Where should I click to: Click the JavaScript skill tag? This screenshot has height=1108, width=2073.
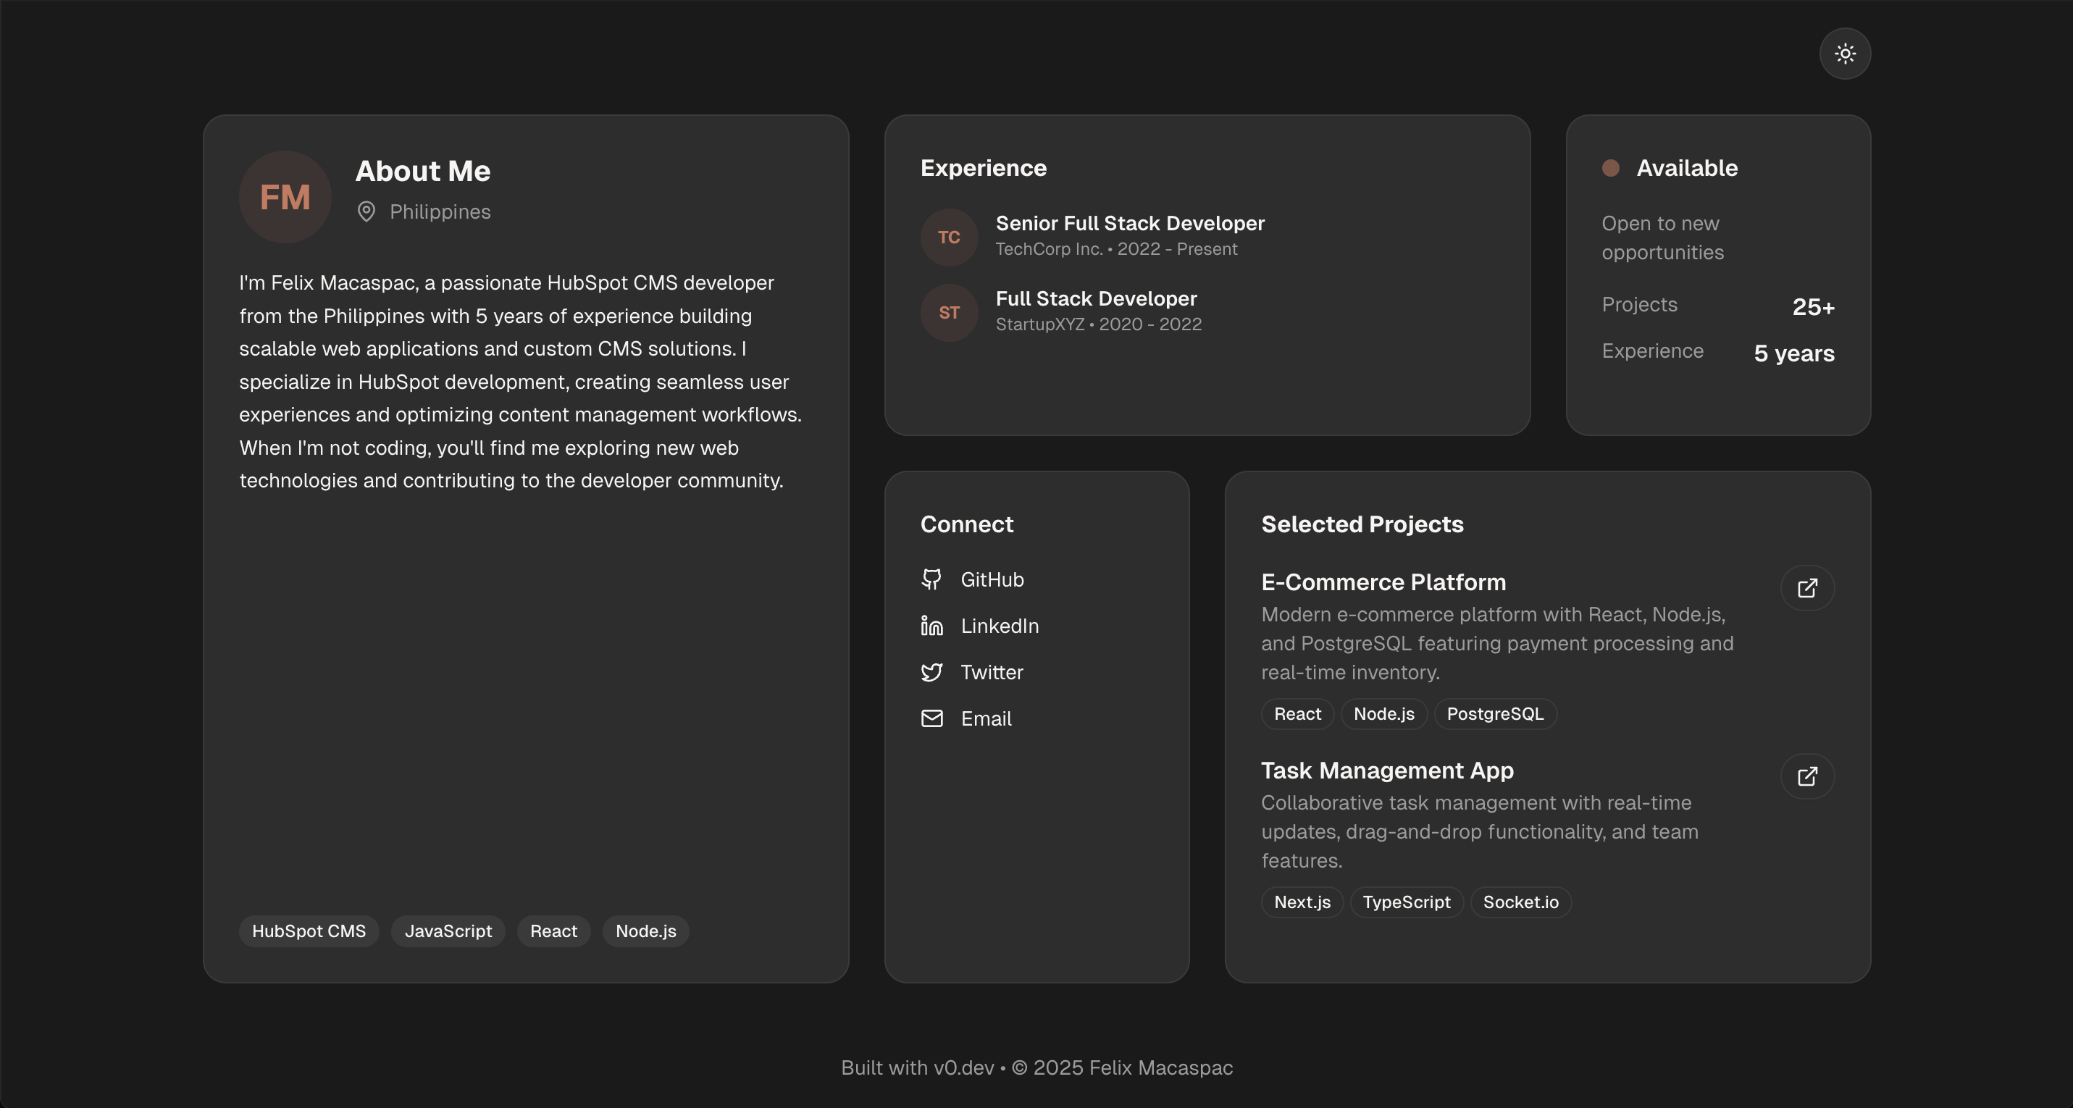448,931
